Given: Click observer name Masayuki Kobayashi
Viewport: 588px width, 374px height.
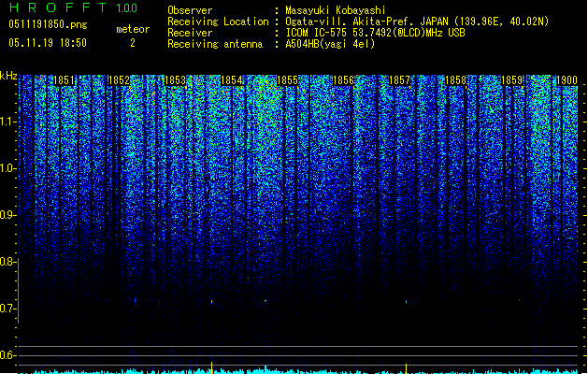Looking at the screenshot, I should point(336,10).
